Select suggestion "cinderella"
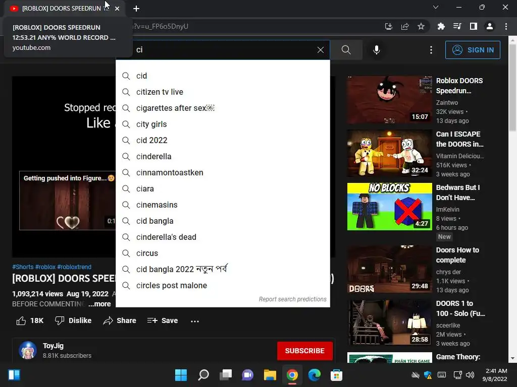Screen dimensions: 517x387 pyautogui.click(x=223, y=157)
